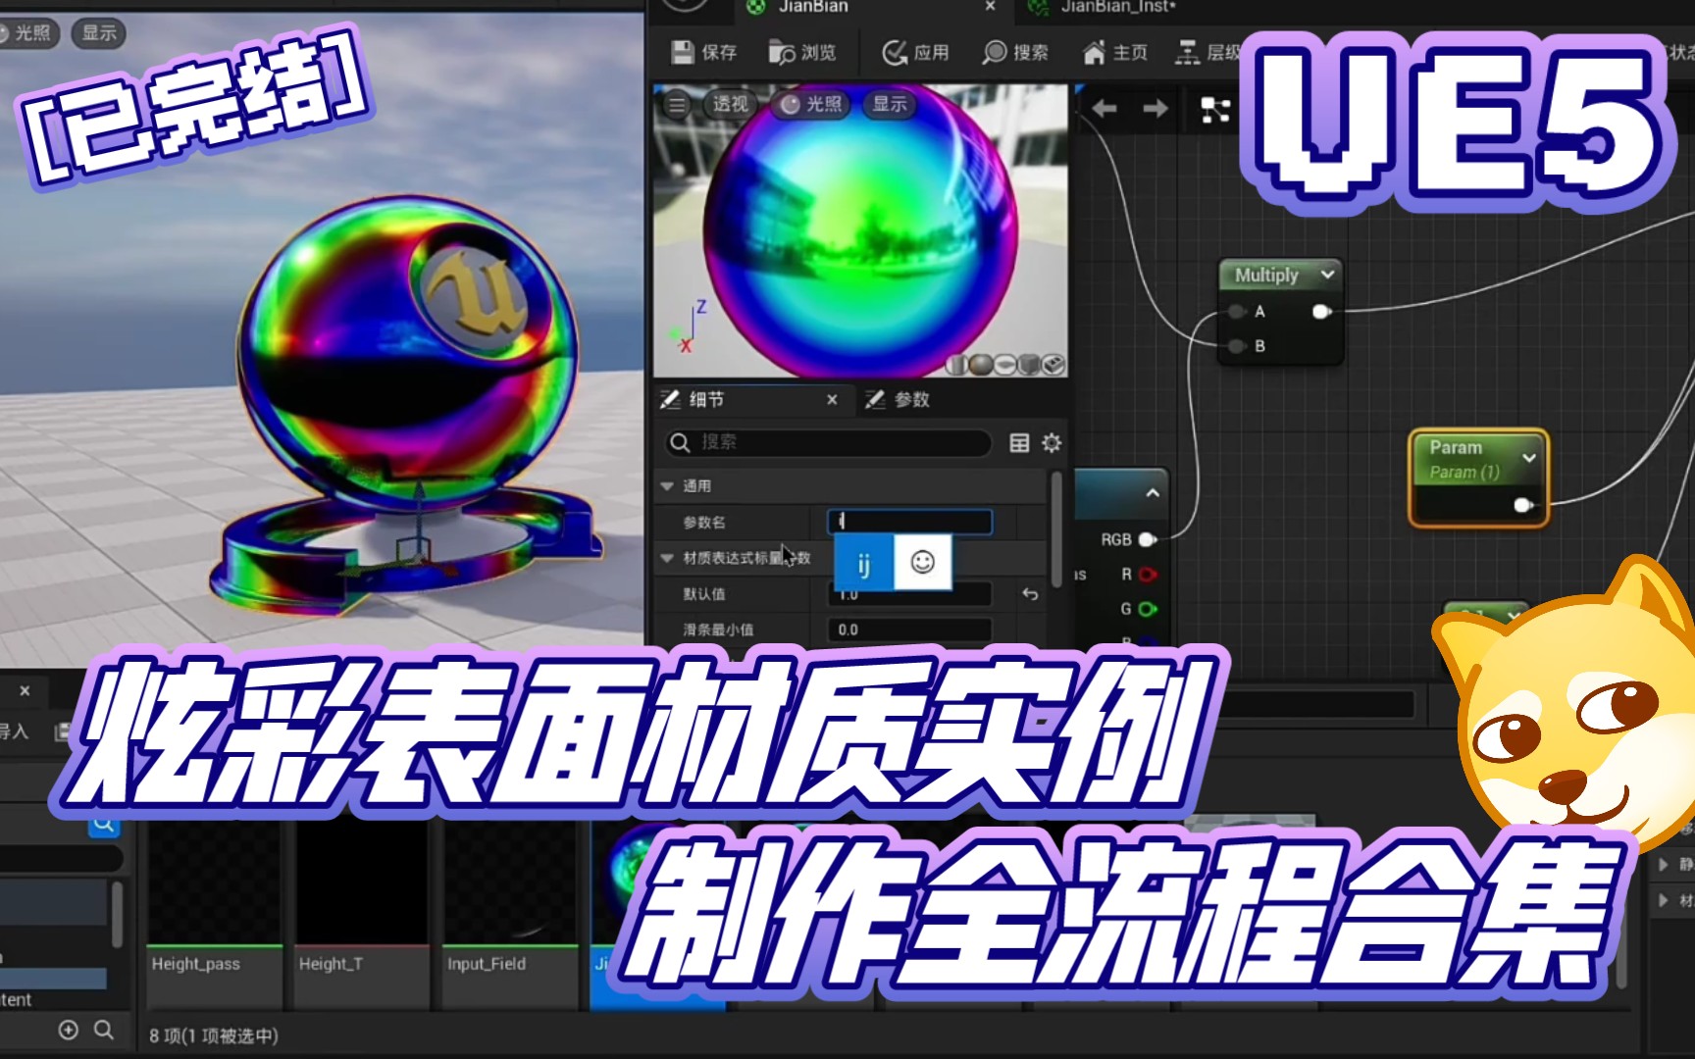
Task: Click the graph forward arrow
Action: coord(1156,109)
